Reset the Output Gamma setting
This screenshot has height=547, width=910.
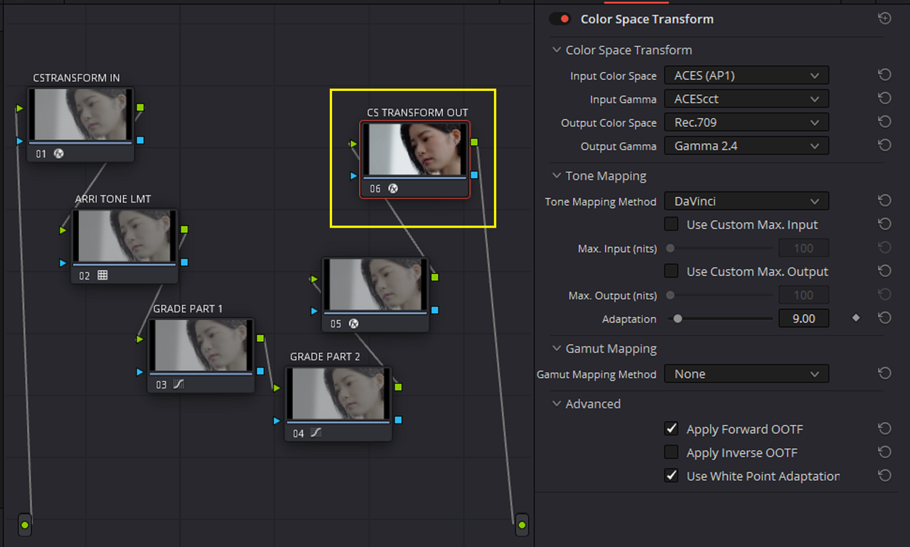[x=884, y=145]
